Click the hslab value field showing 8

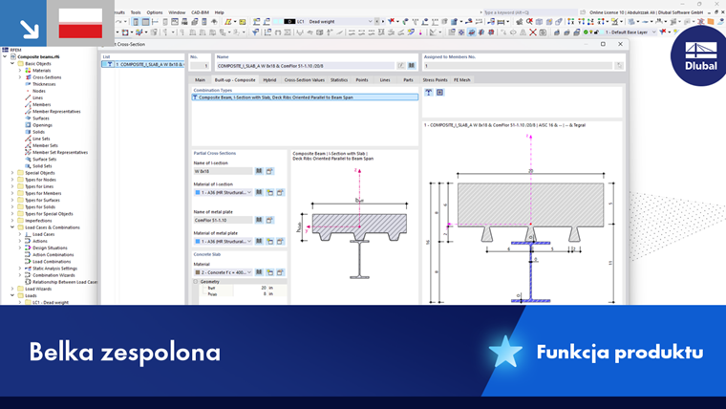click(x=250, y=293)
